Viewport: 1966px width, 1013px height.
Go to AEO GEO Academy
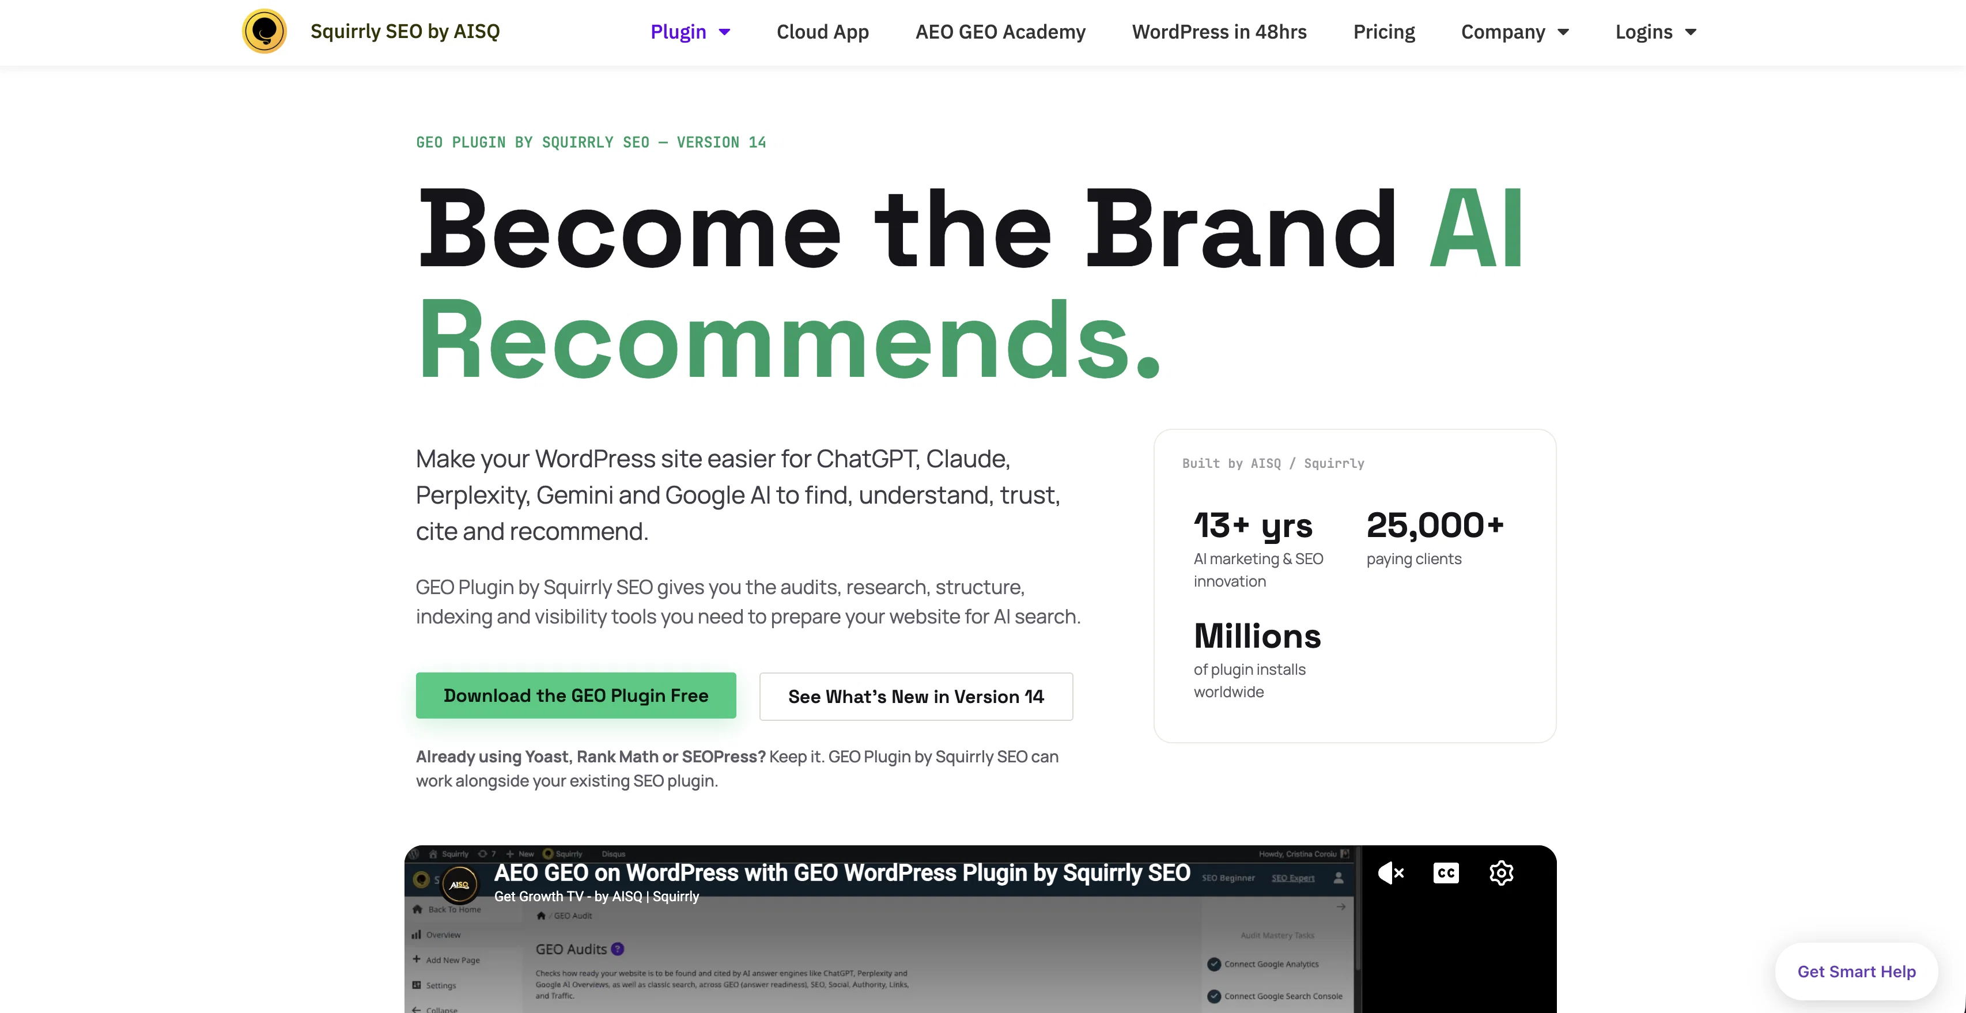click(1000, 31)
